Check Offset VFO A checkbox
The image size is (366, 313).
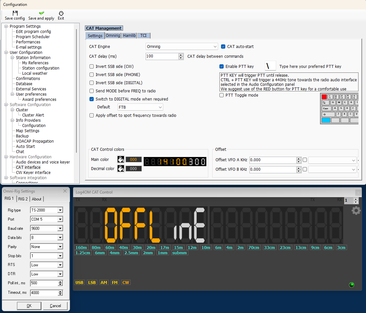(x=305, y=160)
